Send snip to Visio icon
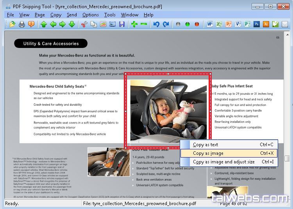 238,24
